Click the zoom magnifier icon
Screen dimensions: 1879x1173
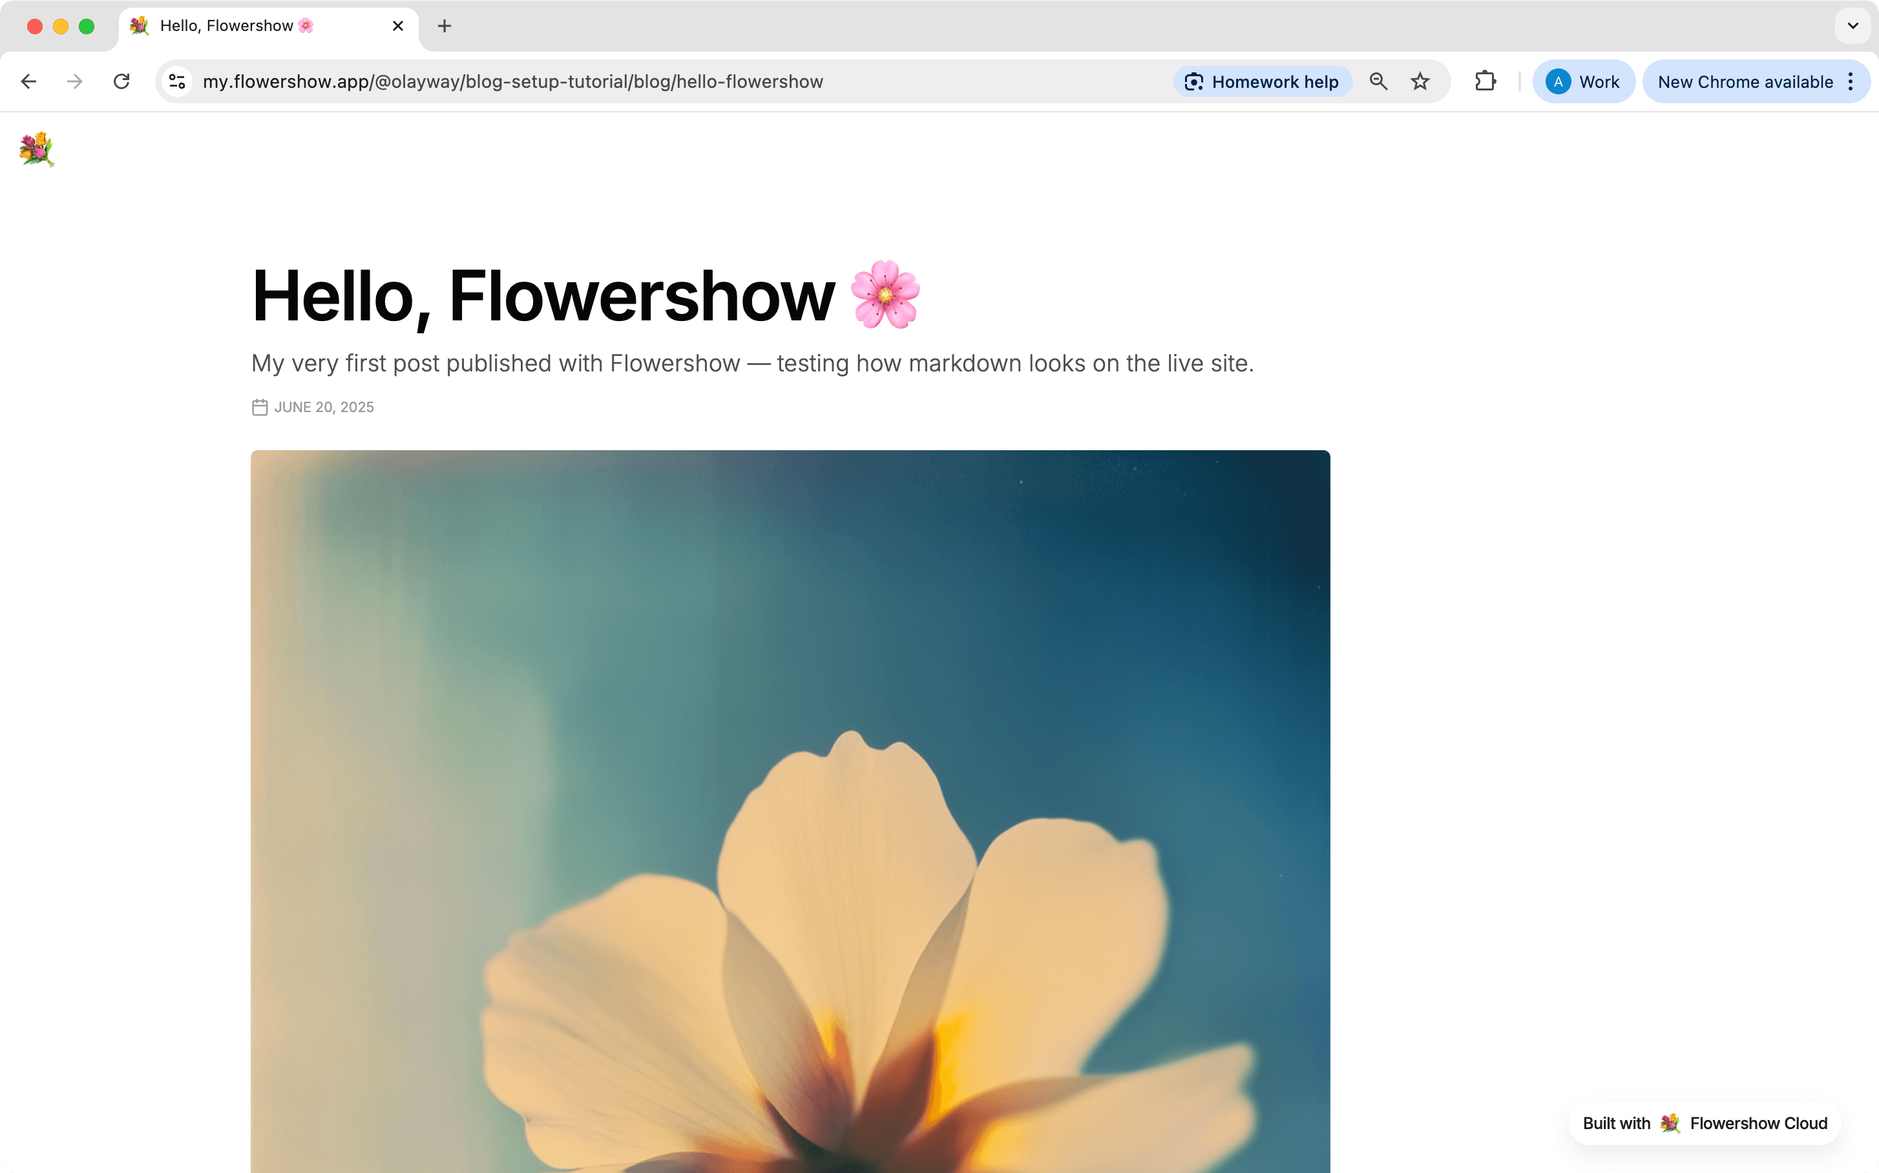pyautogui.click(x=1378, y=81)
